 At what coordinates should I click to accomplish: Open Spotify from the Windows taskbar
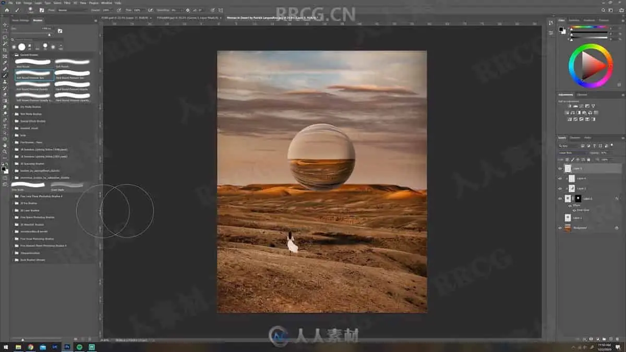click(x=79, y=347)
